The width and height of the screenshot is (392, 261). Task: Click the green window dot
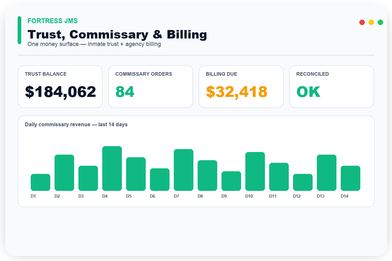[x=380, y=22]
